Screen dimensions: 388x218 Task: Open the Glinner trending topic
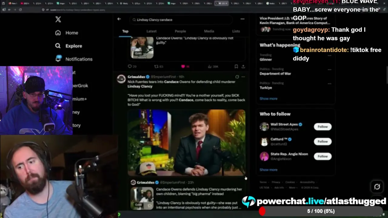click(x=266, y=60)
